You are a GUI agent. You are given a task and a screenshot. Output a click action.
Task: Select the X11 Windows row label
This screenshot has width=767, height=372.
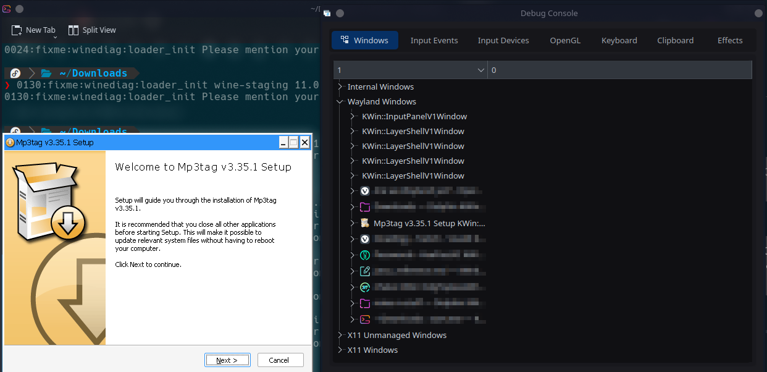pyautogui.click(x=372, y=350)
